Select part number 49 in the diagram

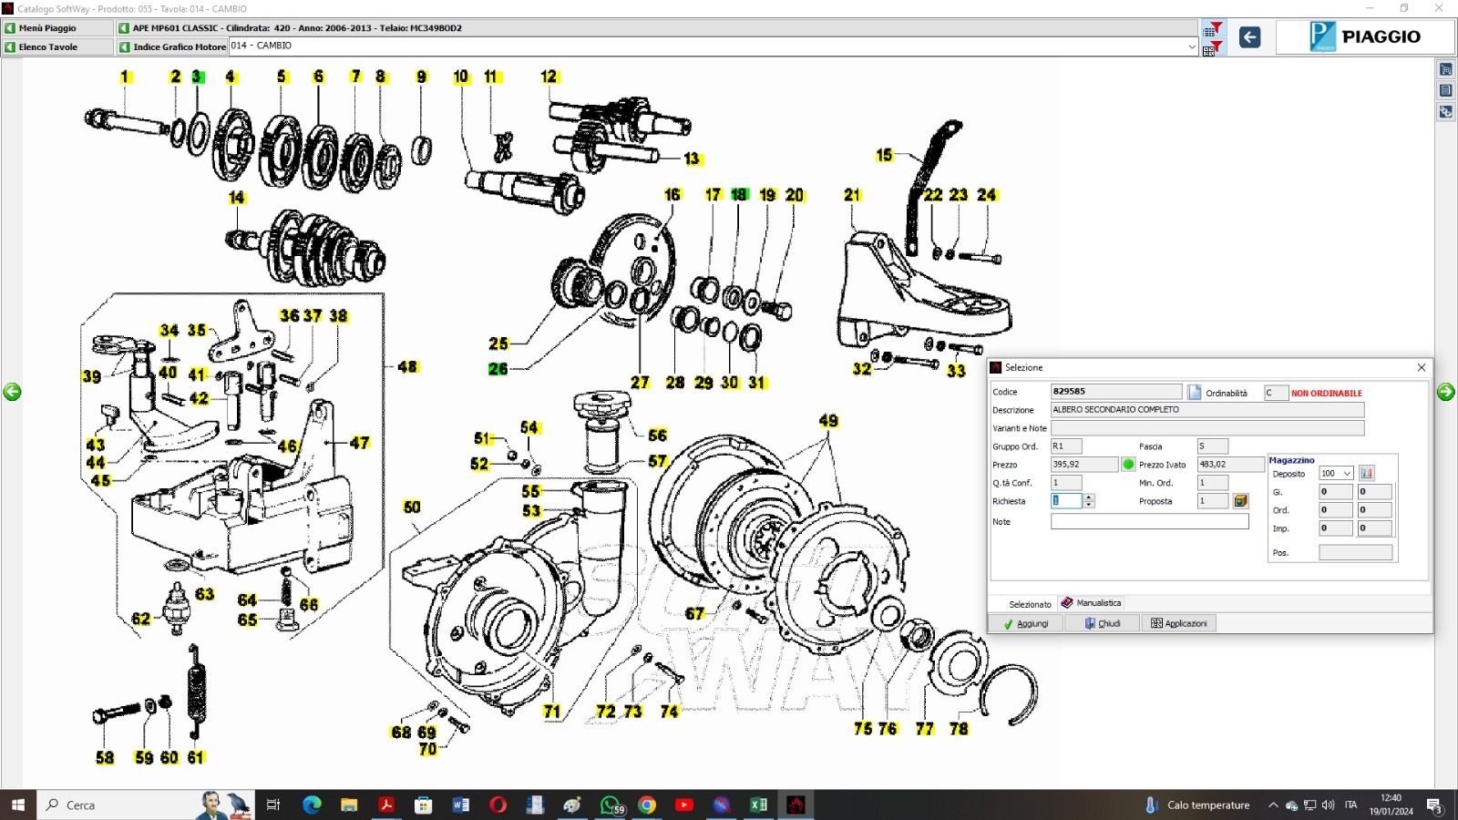point(828,421)
